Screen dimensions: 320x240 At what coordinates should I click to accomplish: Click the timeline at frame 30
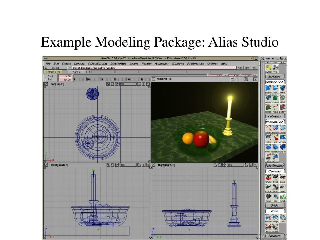(x=115, y=79)
